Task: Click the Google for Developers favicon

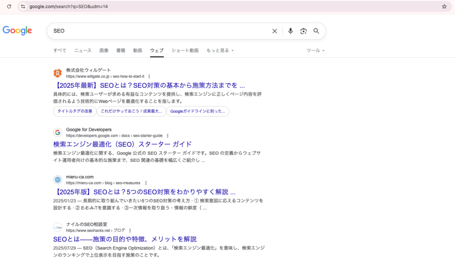Action: (58, 132)
